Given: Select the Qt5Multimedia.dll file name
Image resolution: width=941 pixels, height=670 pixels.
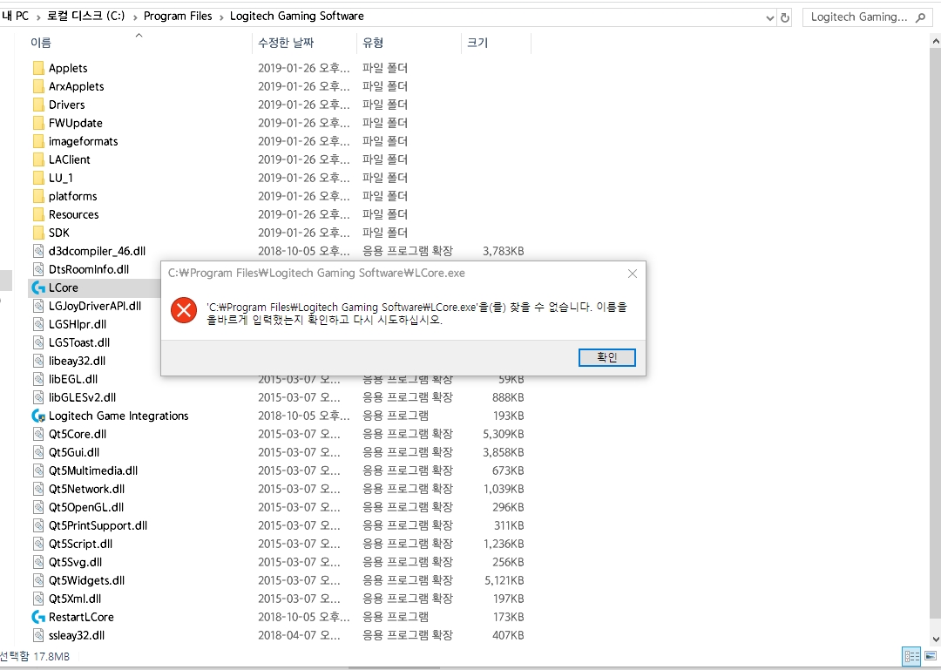Looking at the screenshot, I should point(93,470).
